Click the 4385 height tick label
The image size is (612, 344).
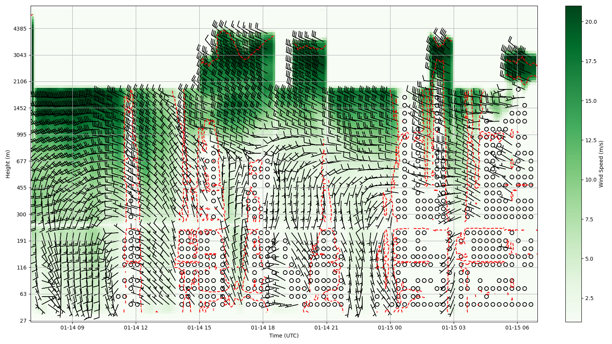tap(20, 29)
